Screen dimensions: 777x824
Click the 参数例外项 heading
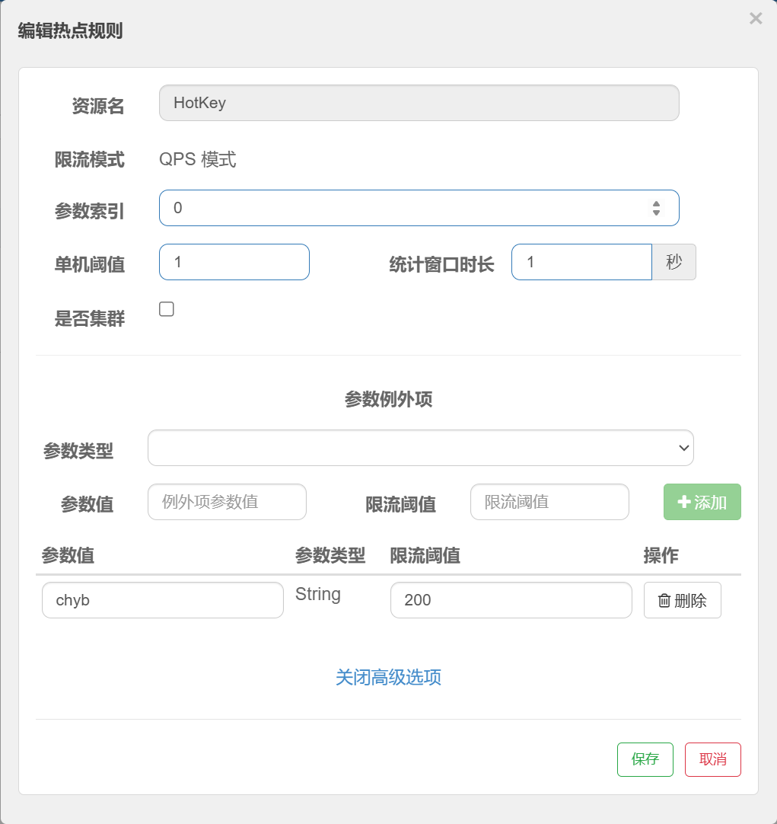[388, 399]
